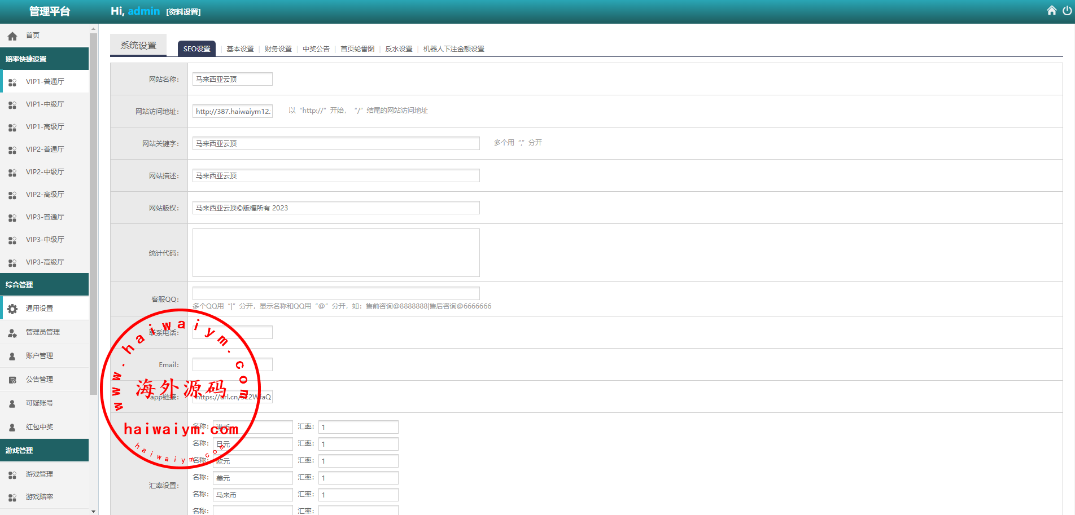
Task: Click the house icon beside 首页
Action: (12, 36)
